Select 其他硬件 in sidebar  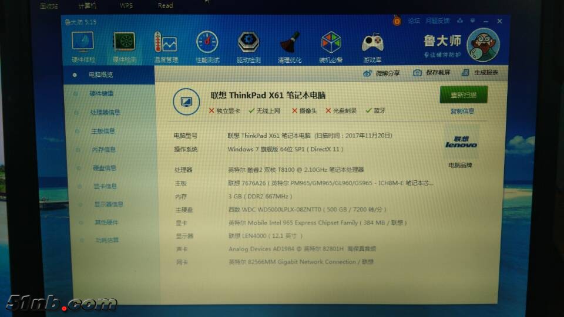(x=106, y=222)
